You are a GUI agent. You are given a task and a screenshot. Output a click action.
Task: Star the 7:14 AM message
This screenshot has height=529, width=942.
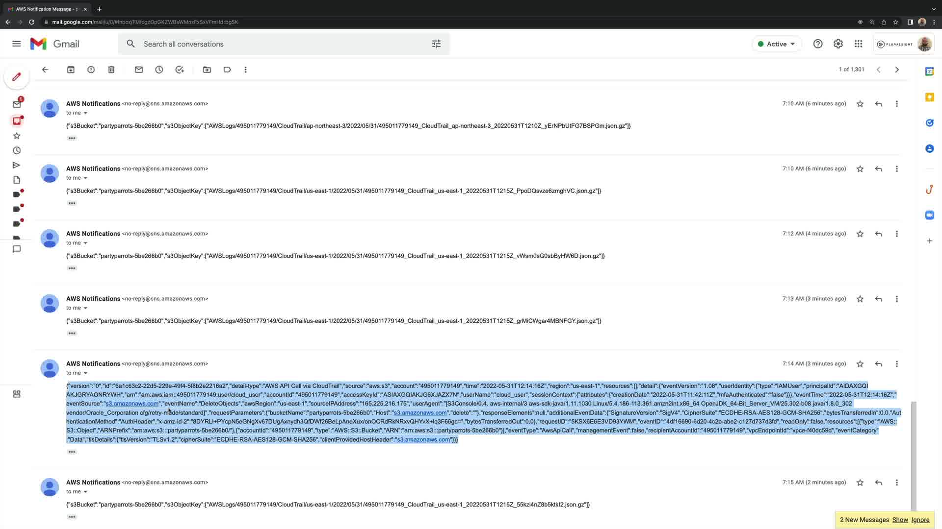pos(860,364)
